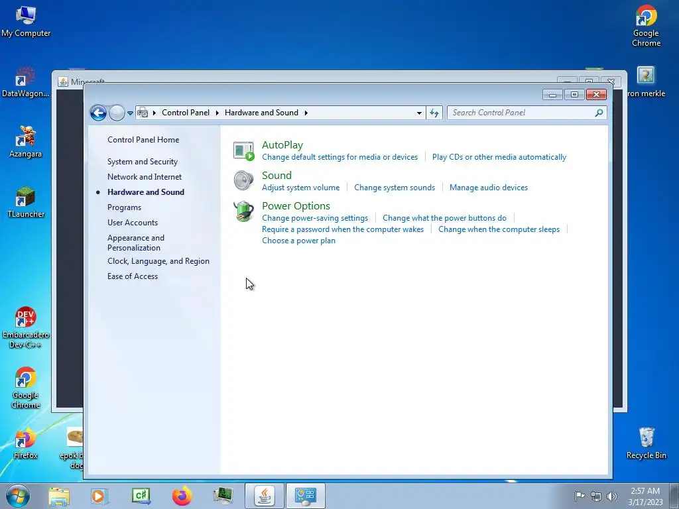Go back with the blue Back arrow
The width and height of the screenshot is (679, 509).
click(98, 113)
